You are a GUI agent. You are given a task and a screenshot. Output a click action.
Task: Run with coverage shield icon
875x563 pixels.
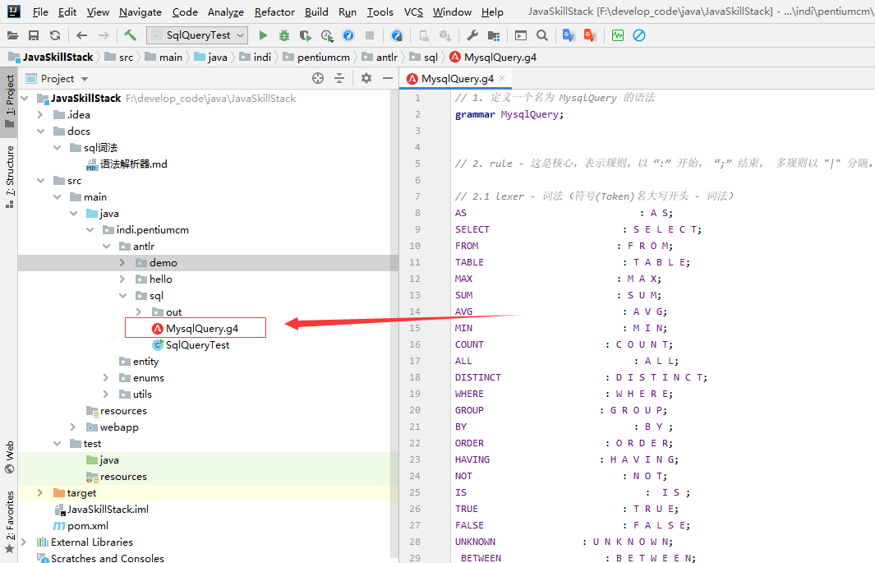tap(306, 35)
